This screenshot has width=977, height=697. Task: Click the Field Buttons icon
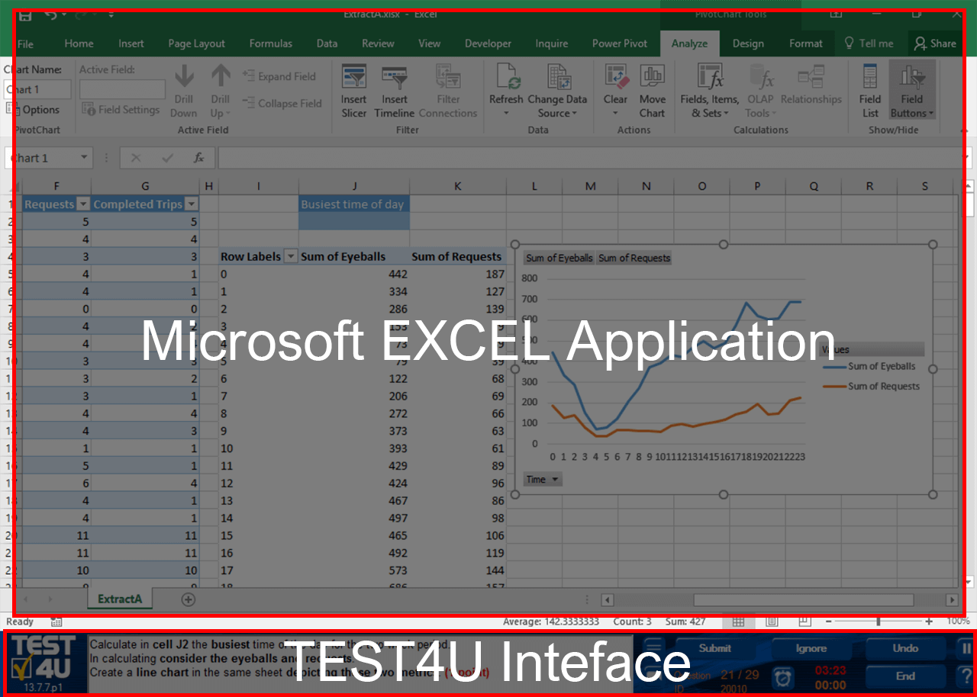click(x=912, y=77)
